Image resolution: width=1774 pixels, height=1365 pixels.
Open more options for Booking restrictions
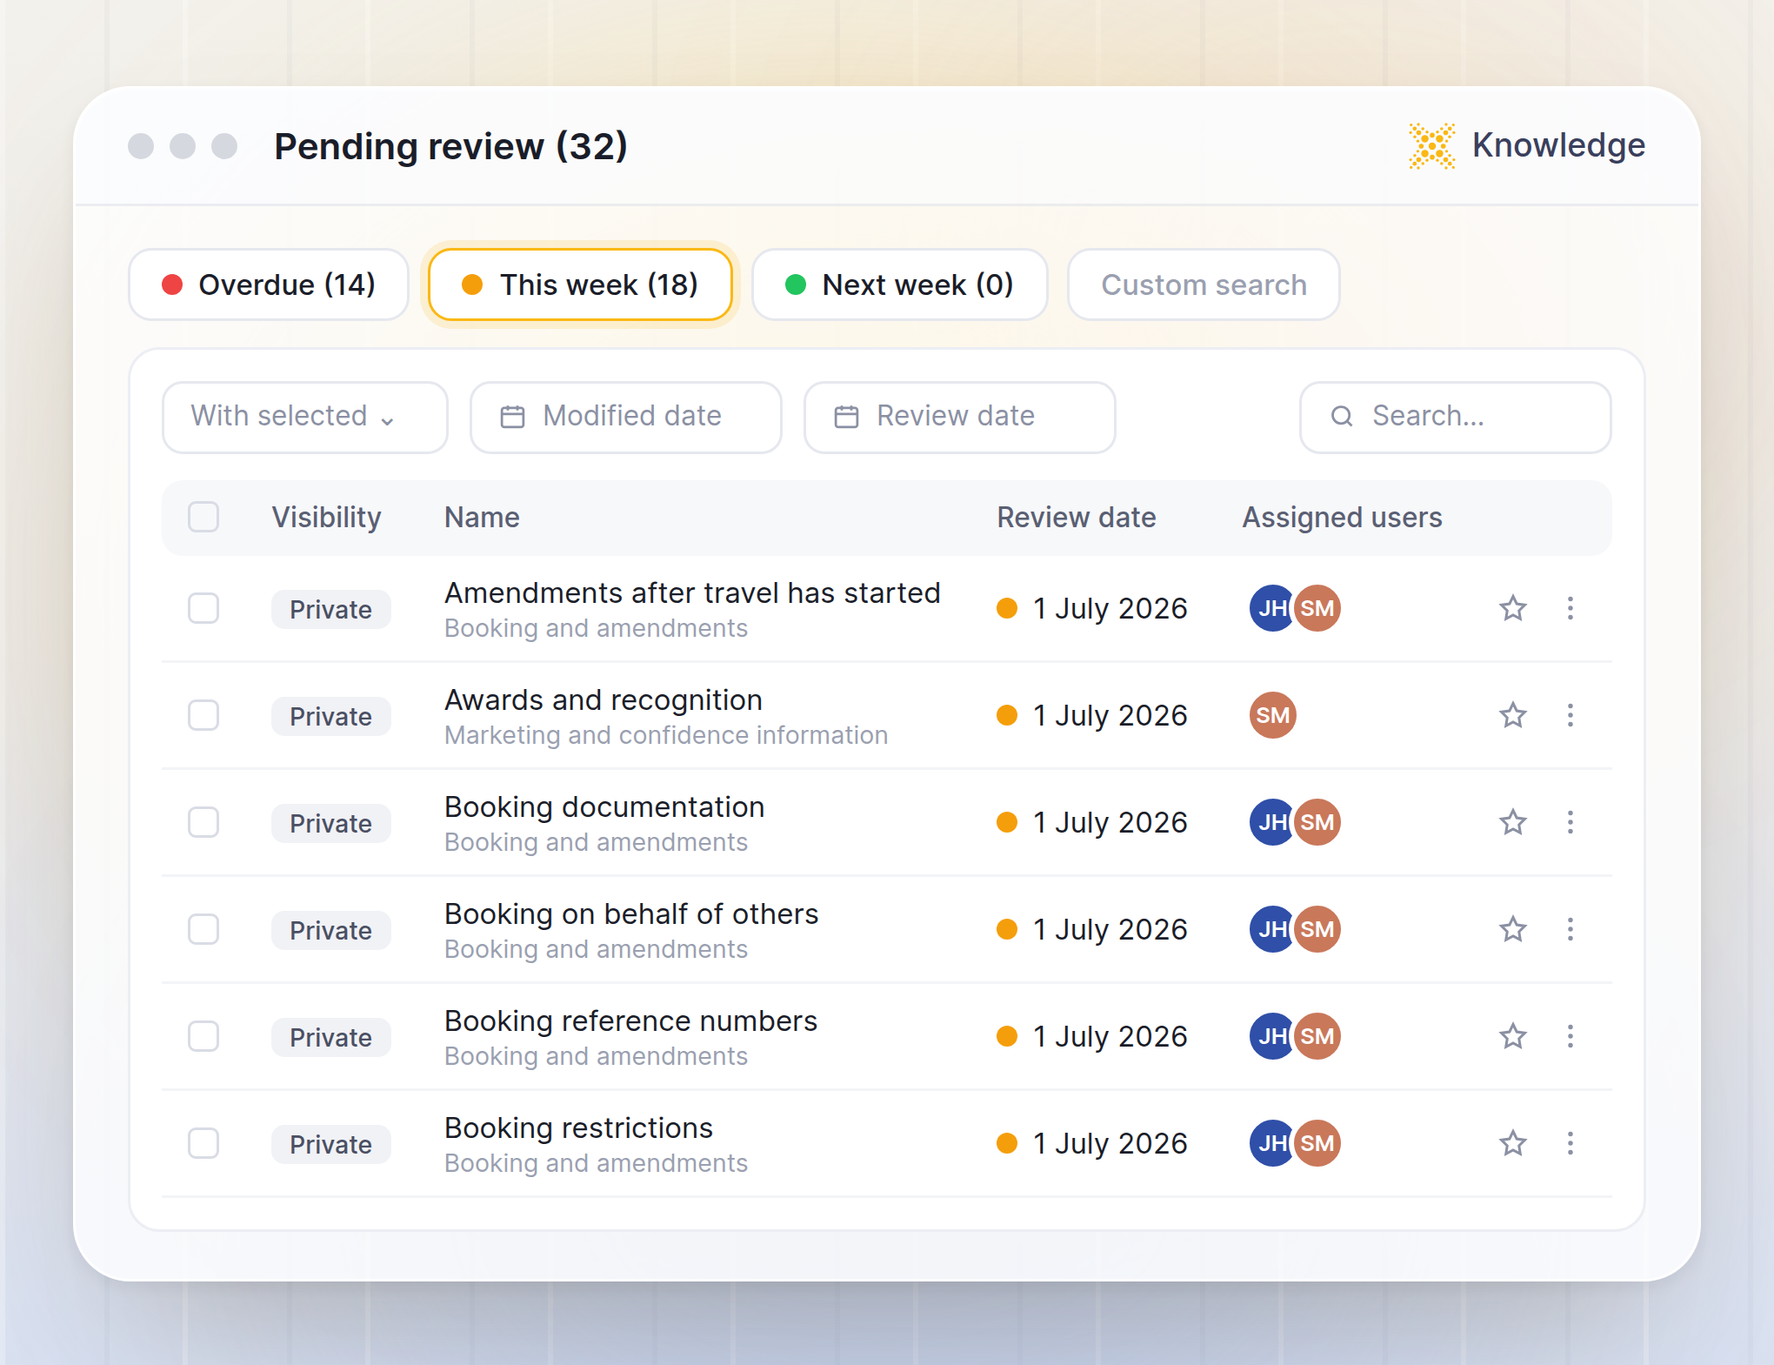point(1571,1143)
